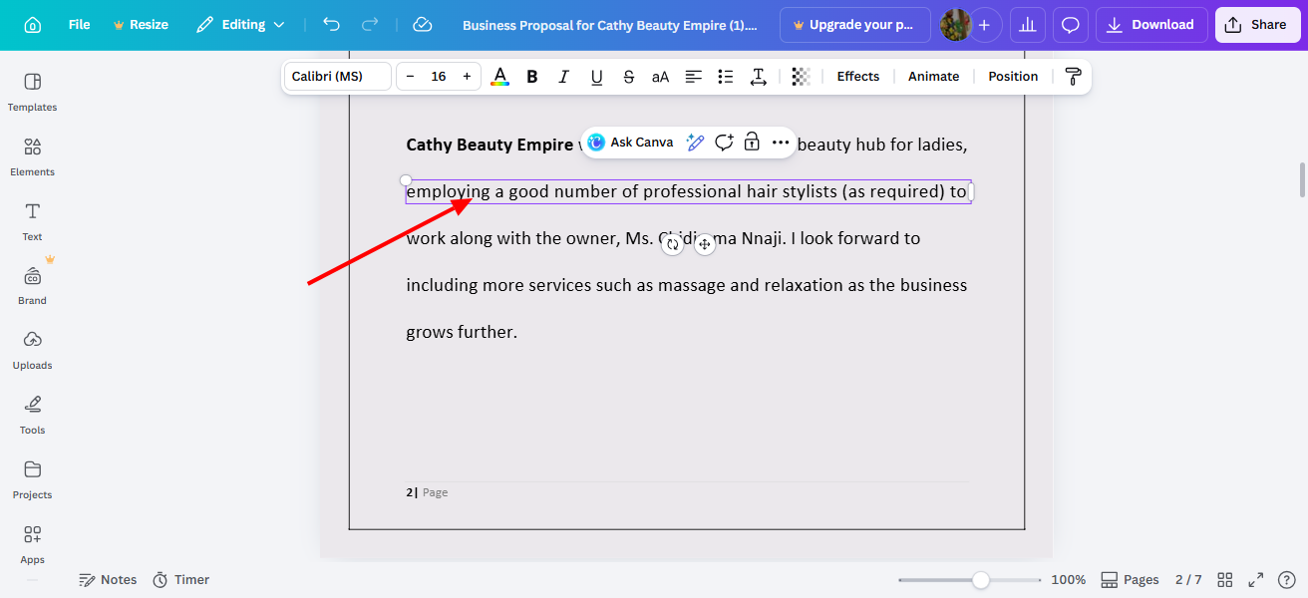Image resolution: width=1308 pixels, height=598 pixels.
Task: Lock the selected text box
Action: pyautogui.click(x=751, y=143)
